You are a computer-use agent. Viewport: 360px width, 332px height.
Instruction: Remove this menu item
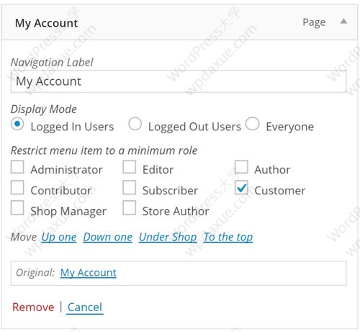(x=33, y=308)
